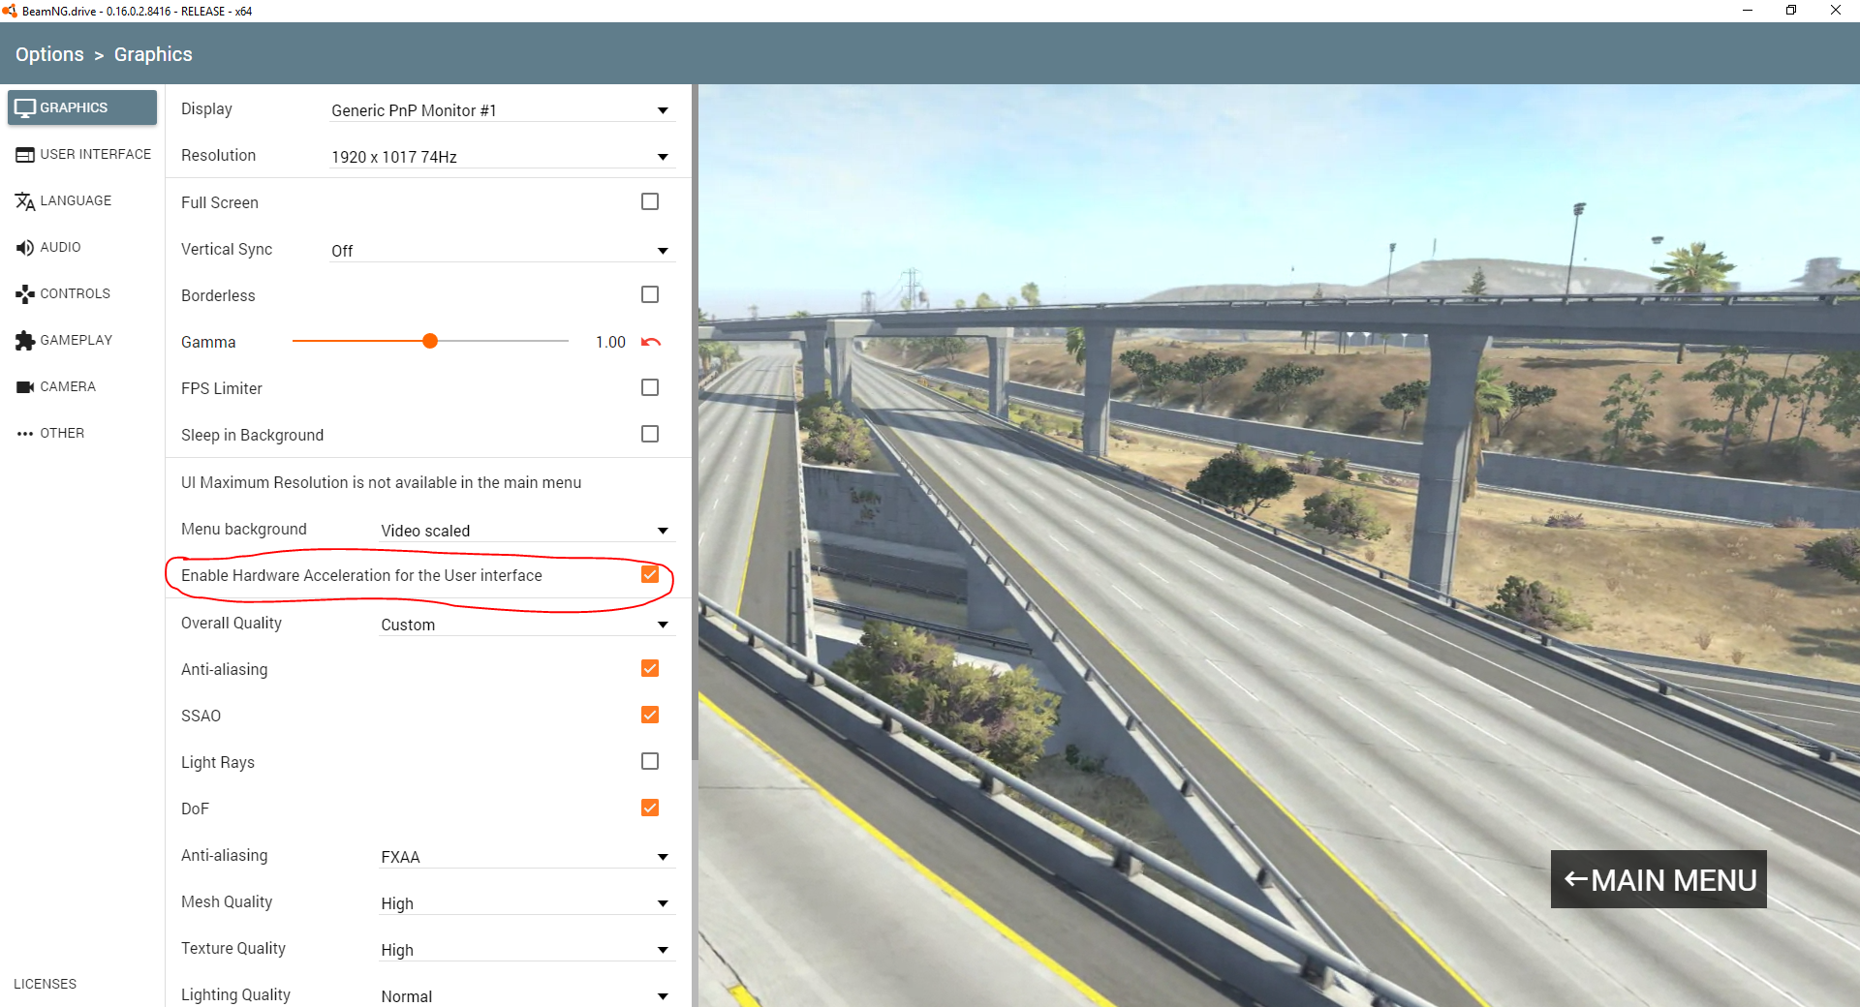This screenshot has height=1007, width=1860.
Task: Click the BeamNG.drive logo in title bar
Action: [x=10, y=11]
